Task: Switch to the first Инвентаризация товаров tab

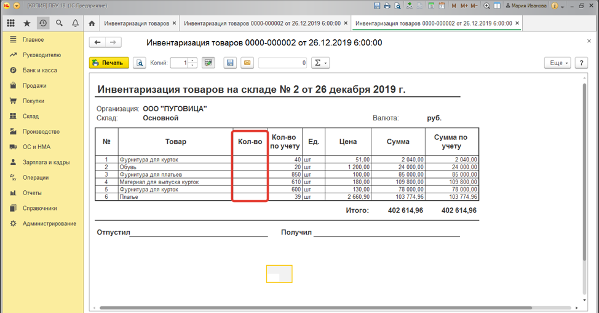Action: click(x=137, y=23)
